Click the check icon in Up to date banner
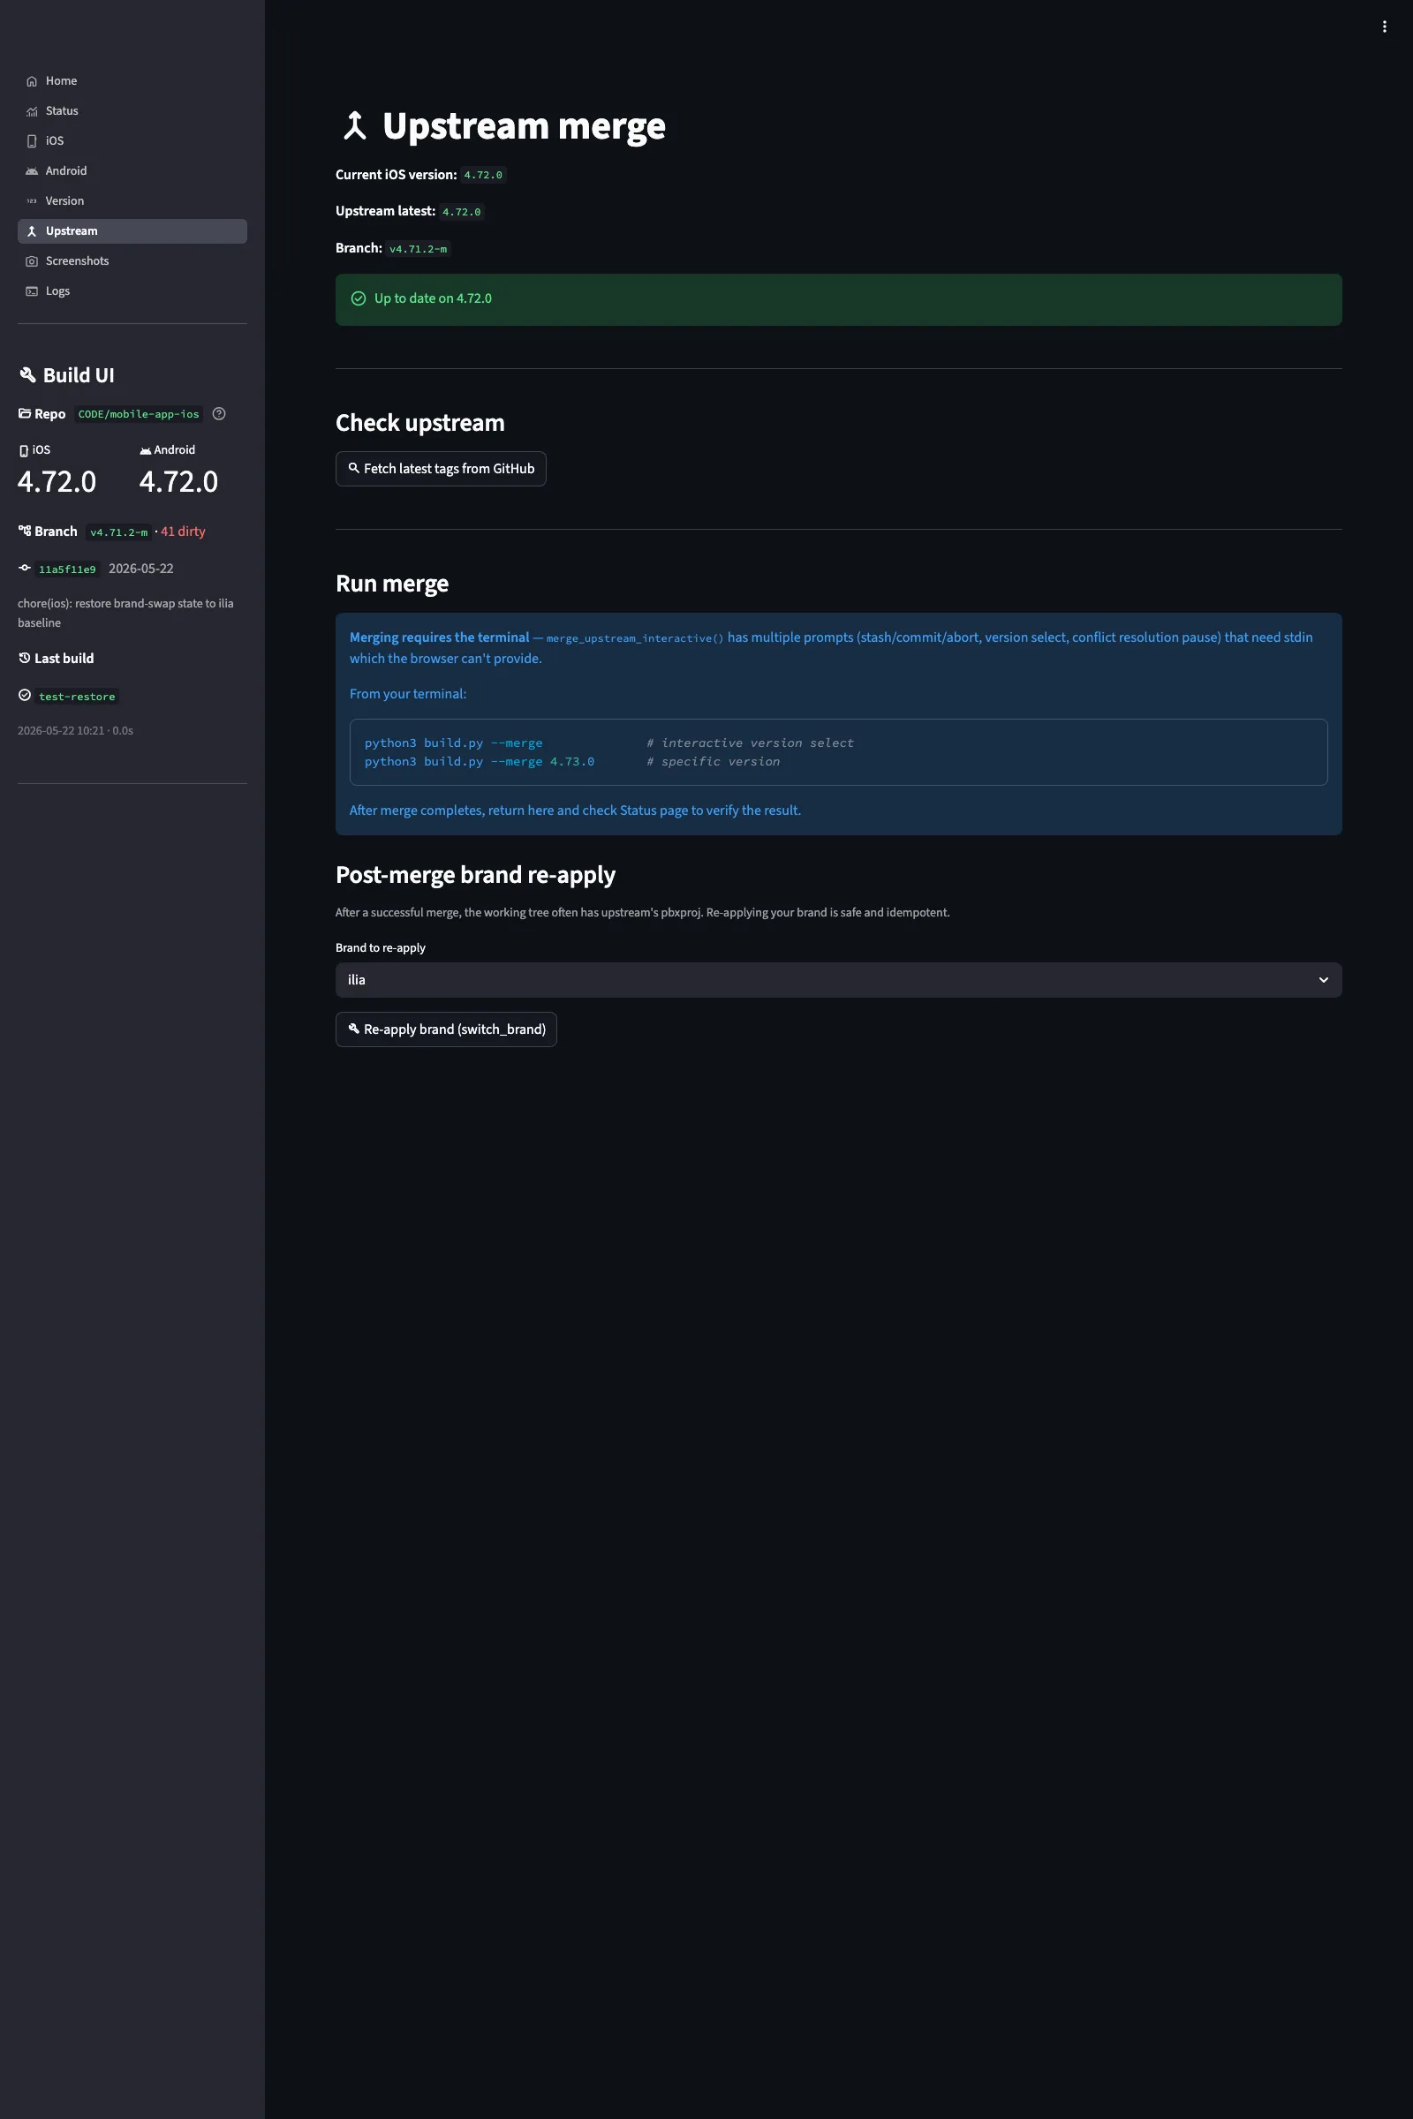The image size is (1413, 2119). [x=359, y=299]
